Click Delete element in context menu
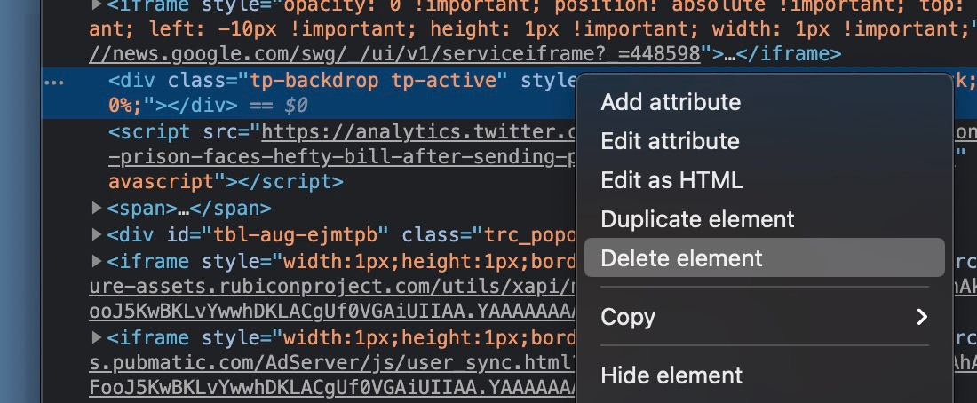The image size is (977, 403). pyautogui.click(x=765, y=257)
